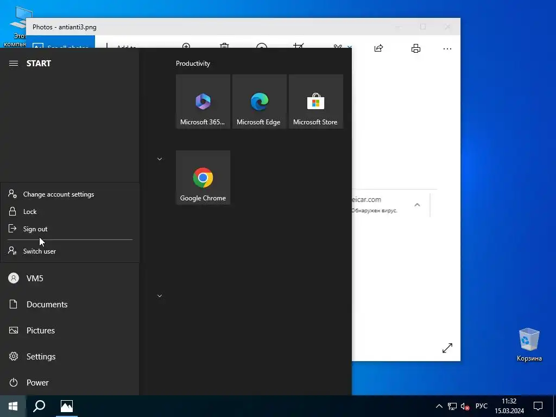Screen dimensions: 556x417
Task: Share the image in Photos
Action: pyautogui.click(x=378, y=48)
